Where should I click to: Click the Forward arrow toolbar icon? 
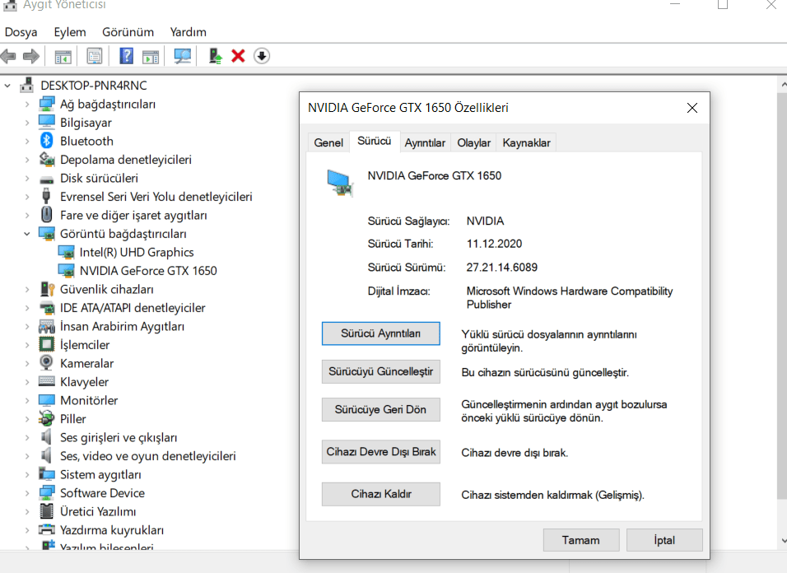point(31,56)
